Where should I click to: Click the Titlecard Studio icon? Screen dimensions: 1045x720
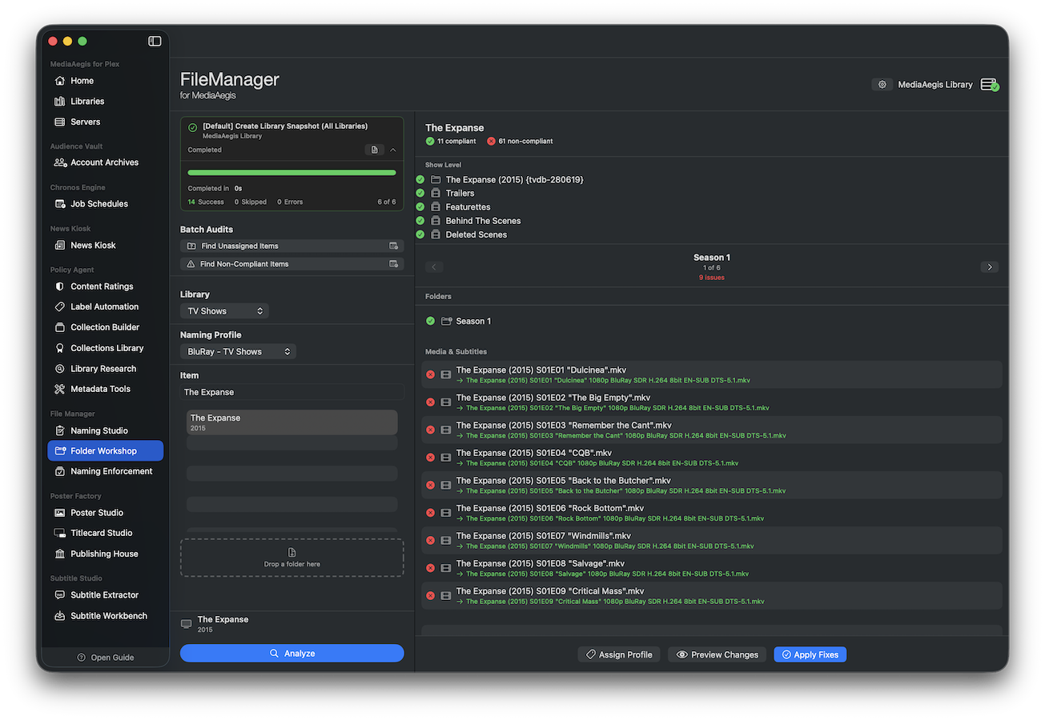pos(60,533)
